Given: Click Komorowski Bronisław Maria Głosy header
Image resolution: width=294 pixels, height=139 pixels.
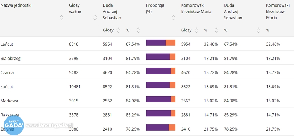Looking at the screenshot, I should [186, 30].
